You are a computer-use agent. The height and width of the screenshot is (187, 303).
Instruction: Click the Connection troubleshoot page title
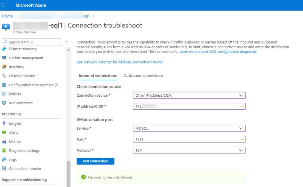click(x=105, y=25)
